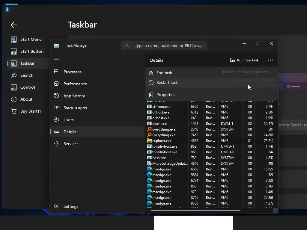
Task: Select fontdrvhost.exe with PID 960
Action: [x=210, y=152]
